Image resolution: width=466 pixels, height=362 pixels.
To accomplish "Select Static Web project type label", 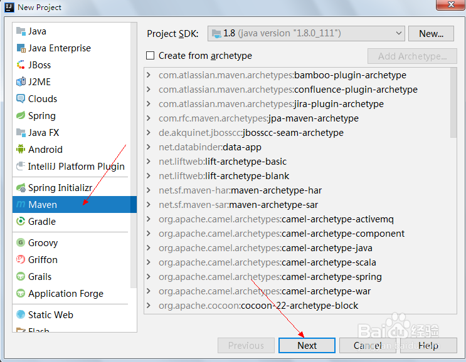I will tap(51, 315).
